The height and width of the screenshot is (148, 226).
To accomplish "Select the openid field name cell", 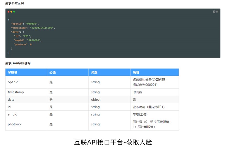I will tap(13, 82).
